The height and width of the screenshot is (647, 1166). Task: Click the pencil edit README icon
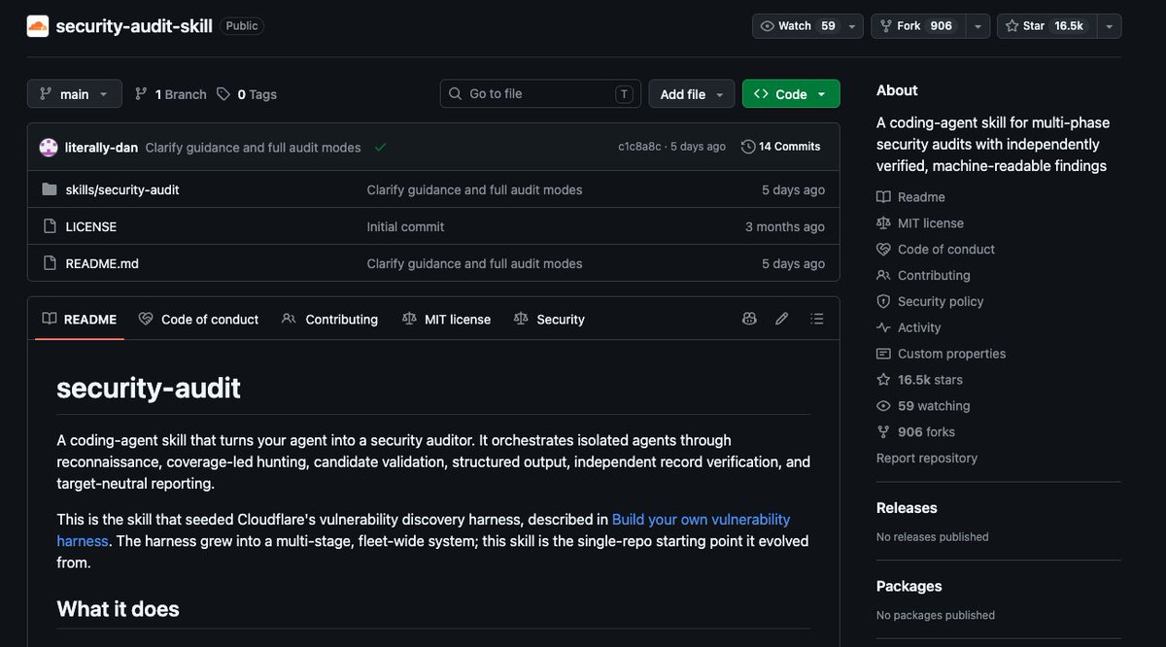[x=781, y=319]
